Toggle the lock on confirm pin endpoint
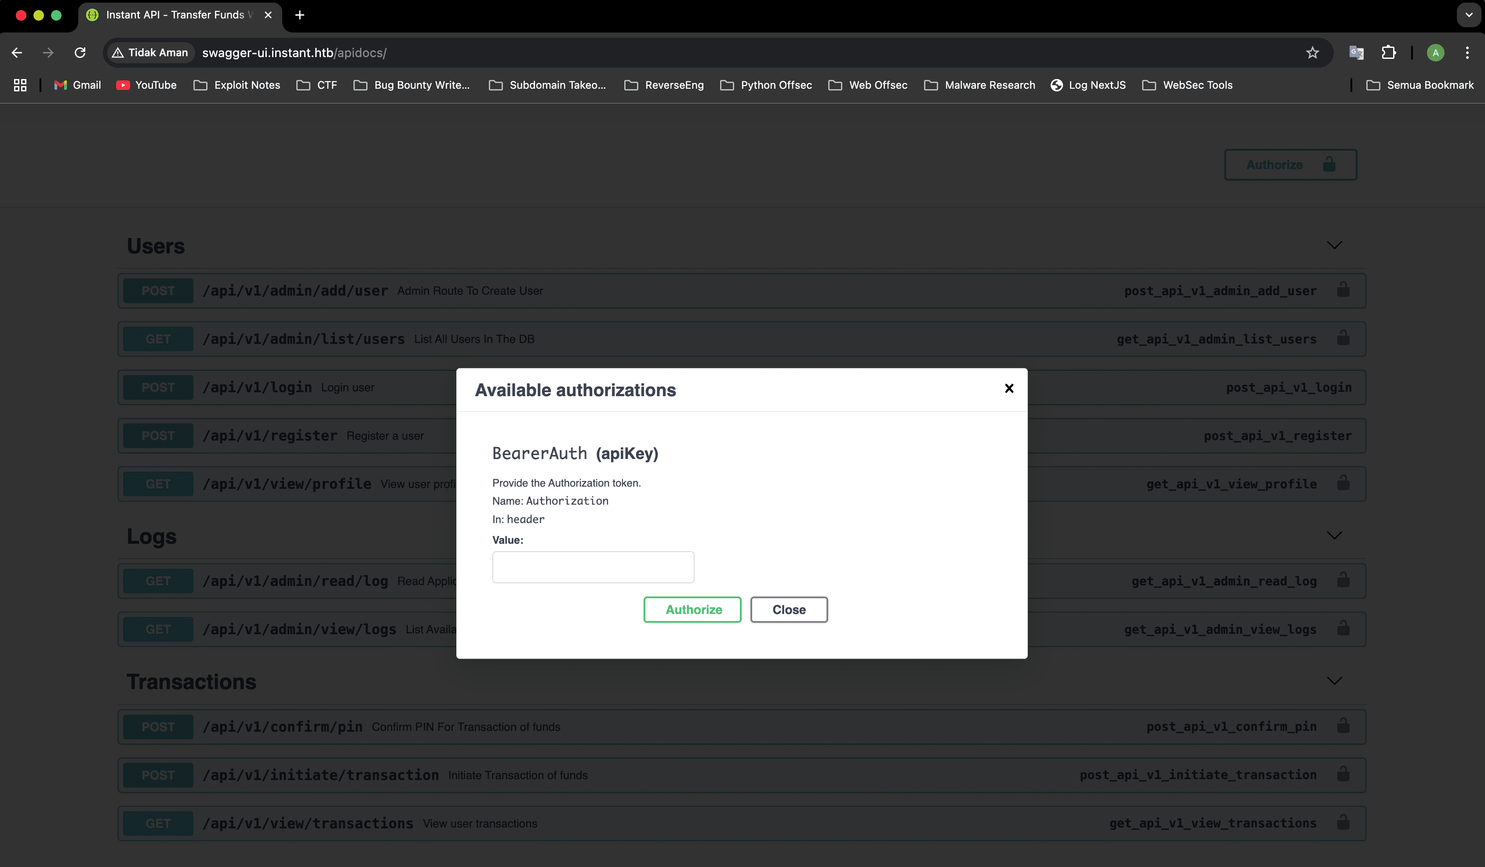 click(x=1343, y=726)
